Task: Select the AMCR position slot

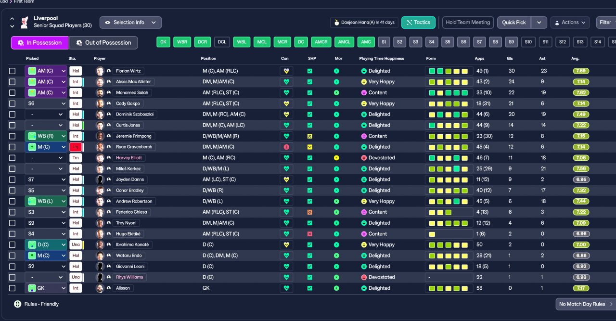Action: click(x=321, y=42)
